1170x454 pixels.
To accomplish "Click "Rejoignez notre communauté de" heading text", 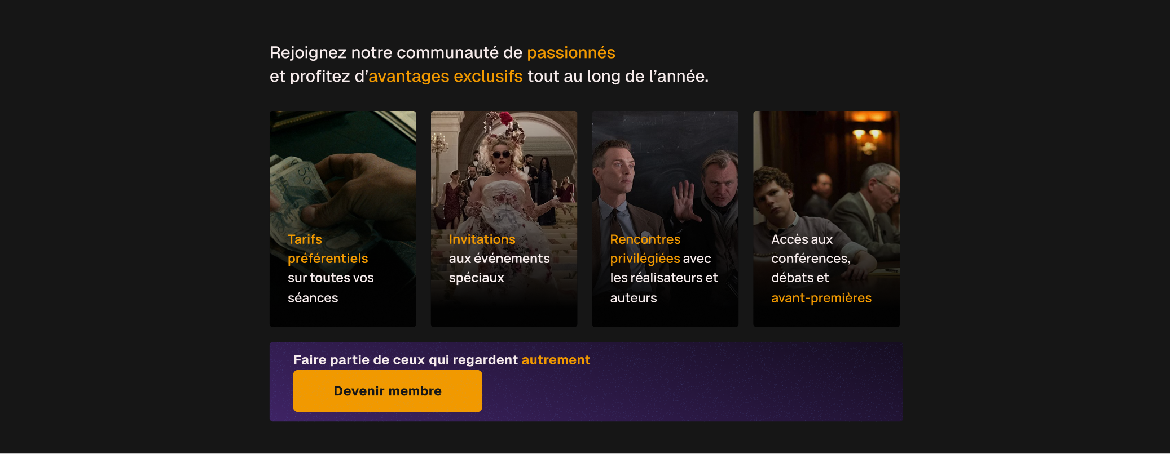I will pos(396,52).
